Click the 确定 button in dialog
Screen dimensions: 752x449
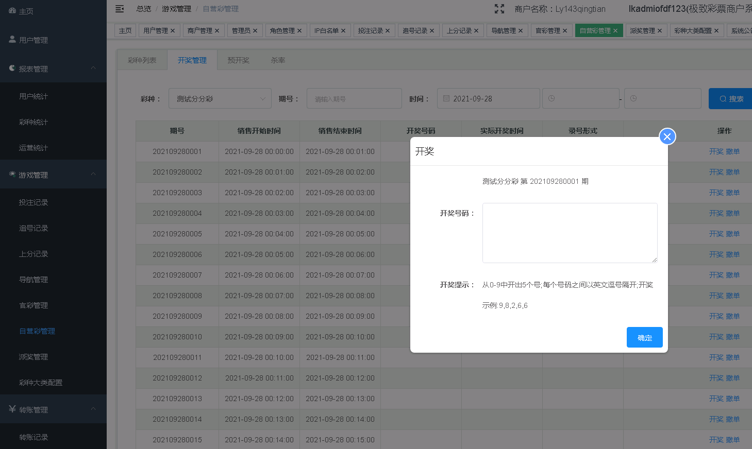[x=644, y=337]
